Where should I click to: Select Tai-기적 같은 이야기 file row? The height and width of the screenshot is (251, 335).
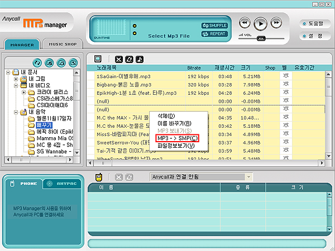[126, 151]
